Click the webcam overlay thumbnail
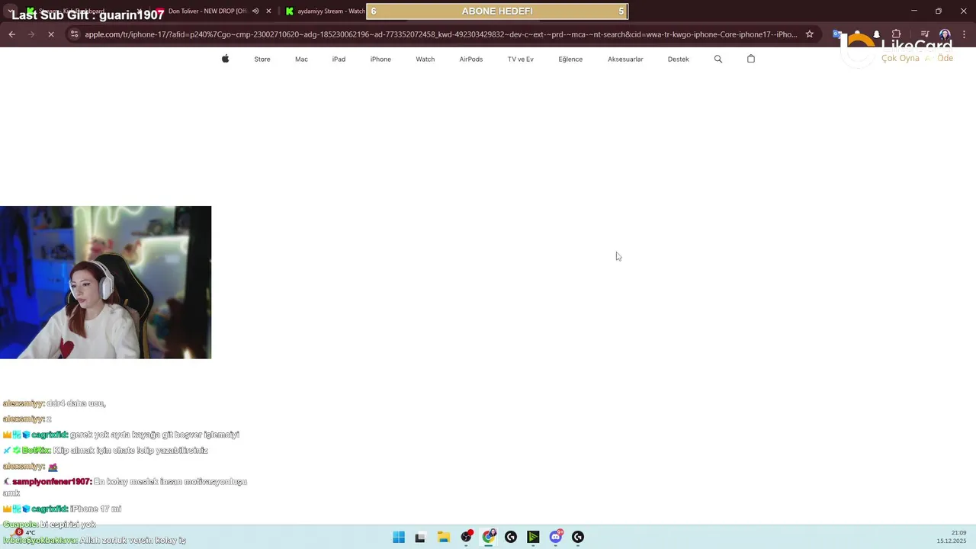 click(x=105, y=282)
